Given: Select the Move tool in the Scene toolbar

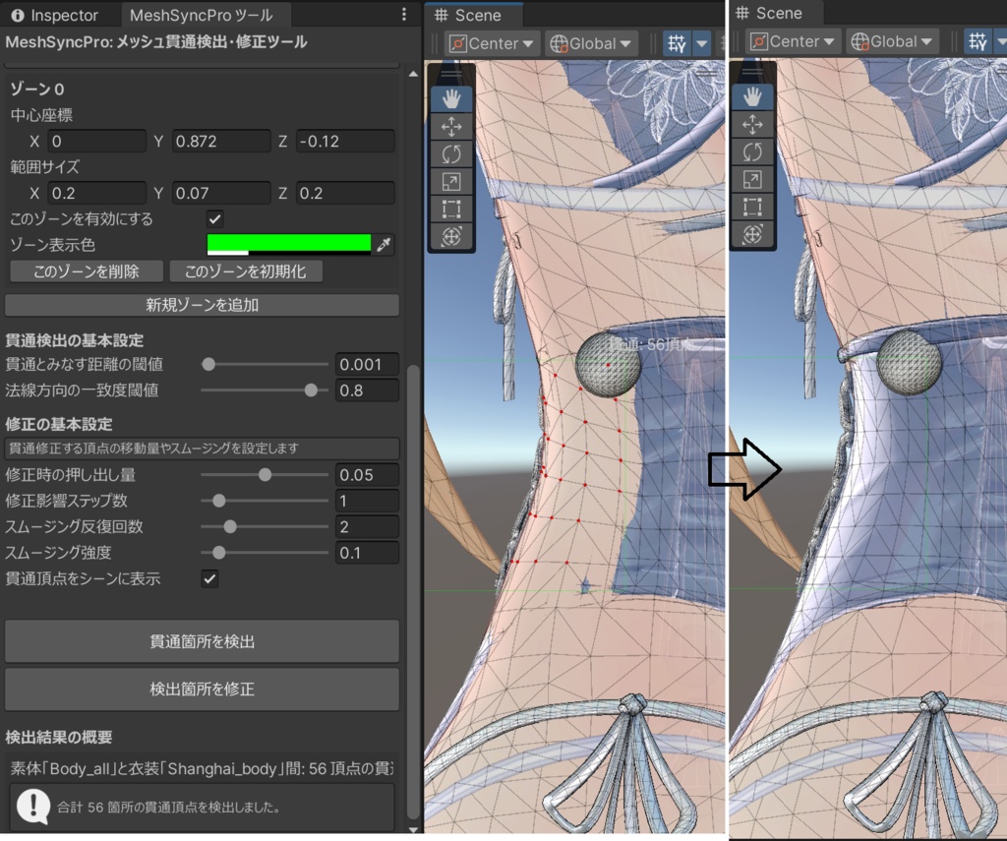Looking at the screenshot, I should 451,126.
